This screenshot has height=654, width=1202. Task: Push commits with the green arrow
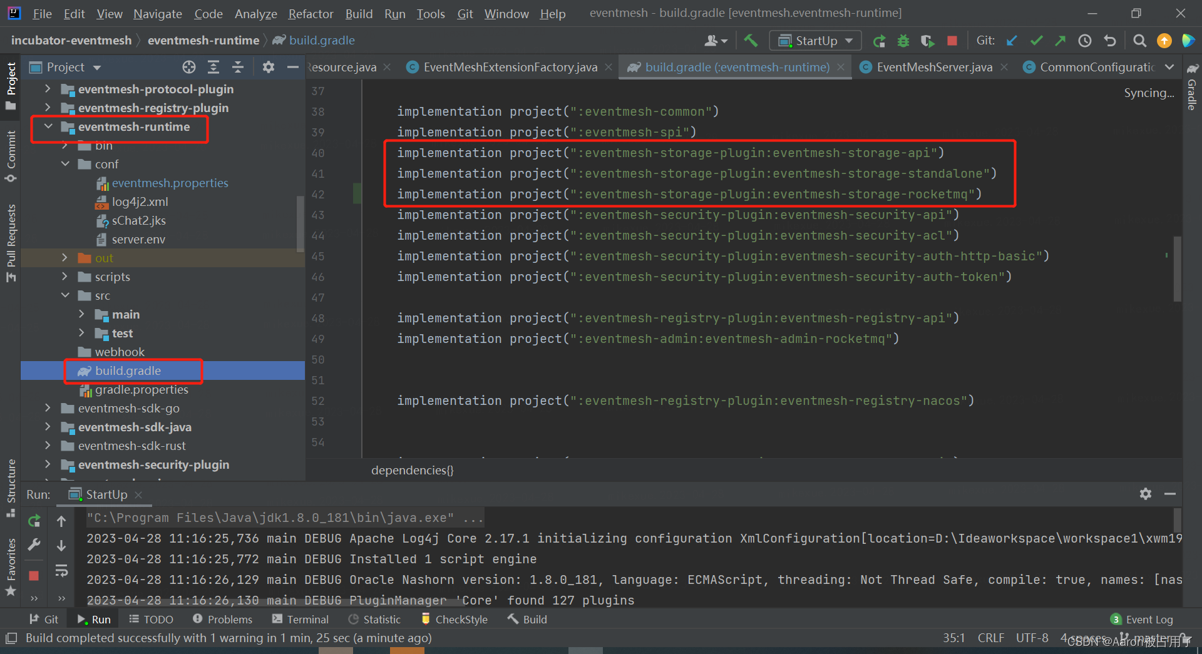click(1061, 41)
